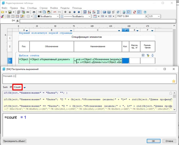
Task: Click OK in the expression builder
Action: tap(153, 141)
